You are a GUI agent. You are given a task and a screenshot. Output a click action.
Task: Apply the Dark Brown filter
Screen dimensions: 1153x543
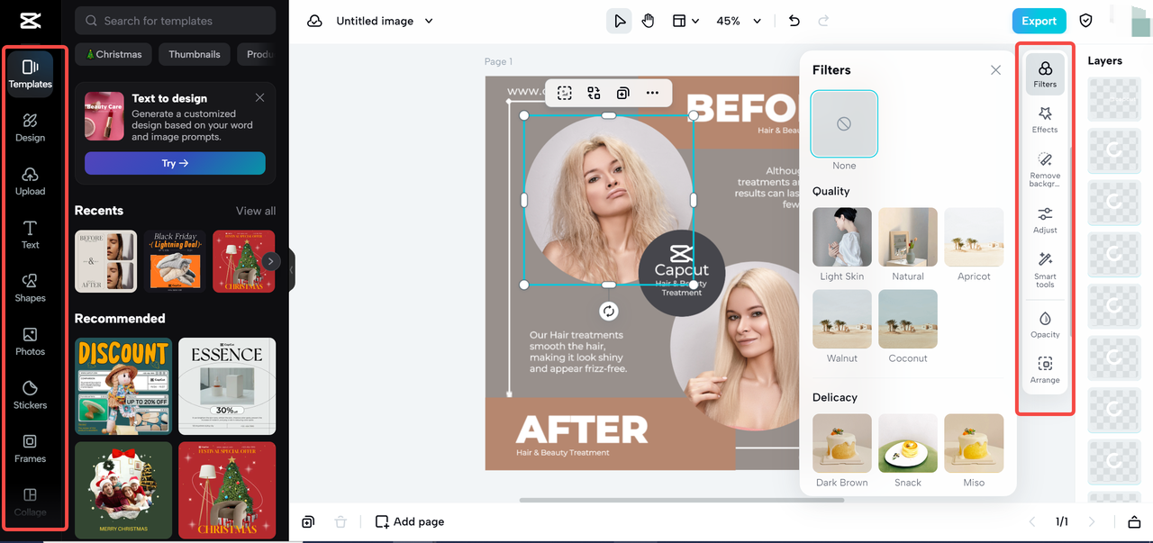pos(842,443)
